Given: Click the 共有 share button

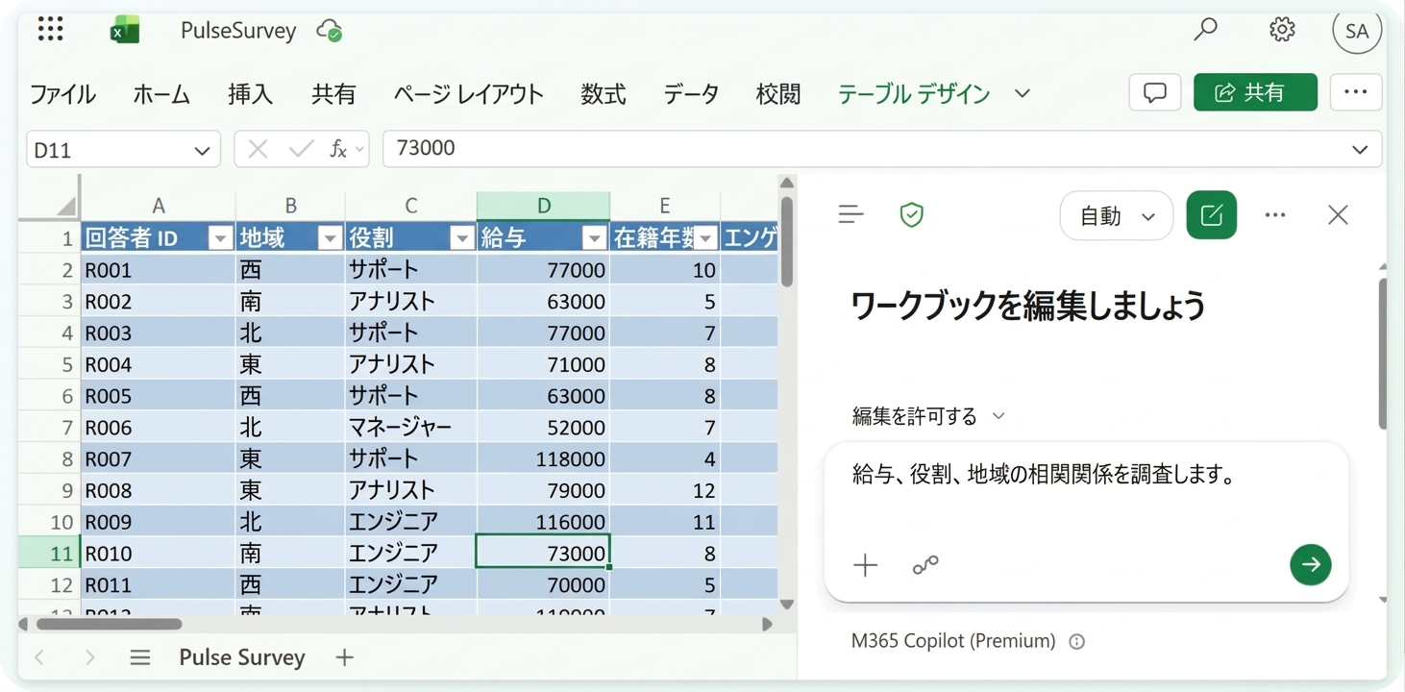Looking at the screenshot, I should tap(1255, 92).
